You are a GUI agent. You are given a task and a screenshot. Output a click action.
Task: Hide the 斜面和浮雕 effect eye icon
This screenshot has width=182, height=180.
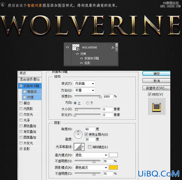pyautogui.click(x=81, y=58)
